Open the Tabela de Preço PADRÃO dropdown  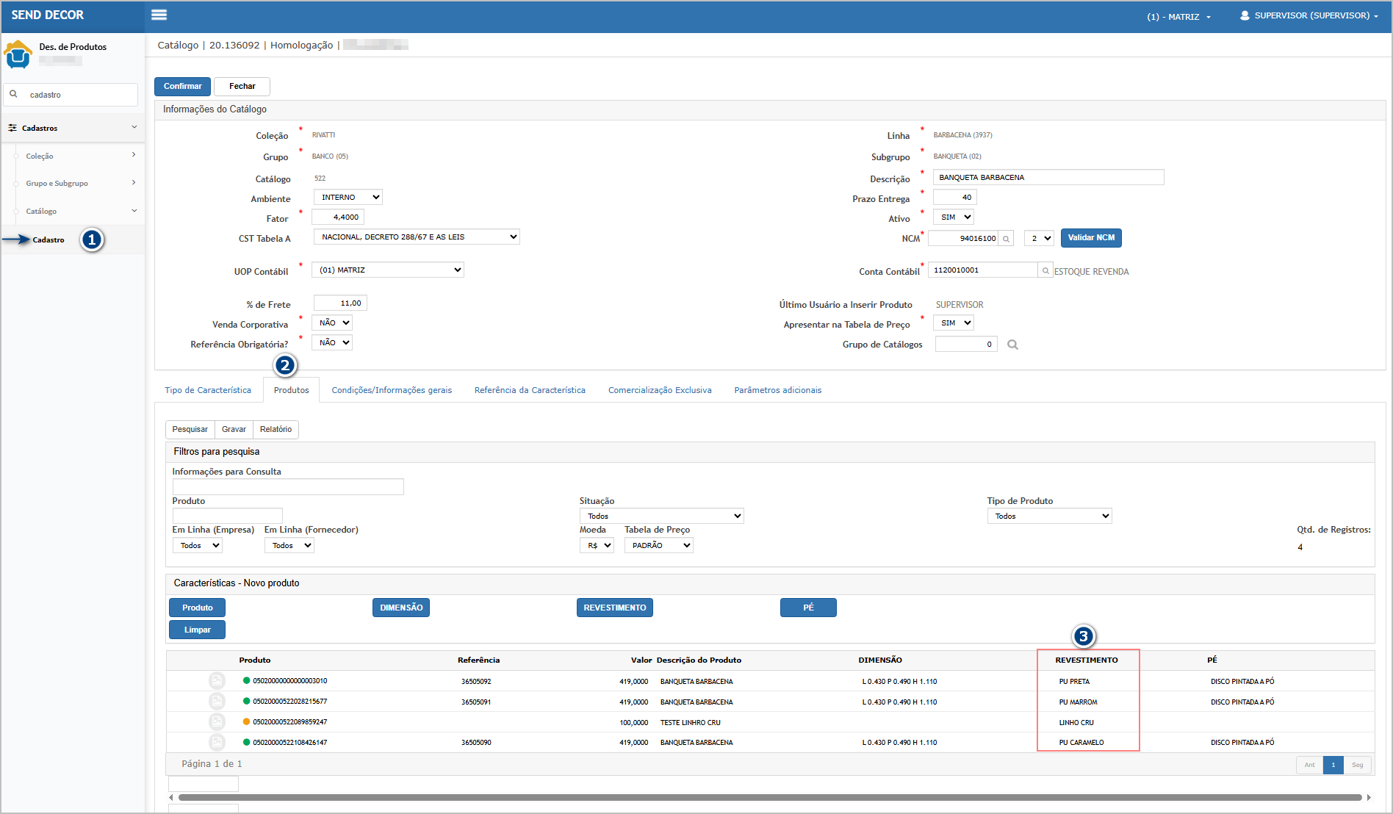coord(658,546)
